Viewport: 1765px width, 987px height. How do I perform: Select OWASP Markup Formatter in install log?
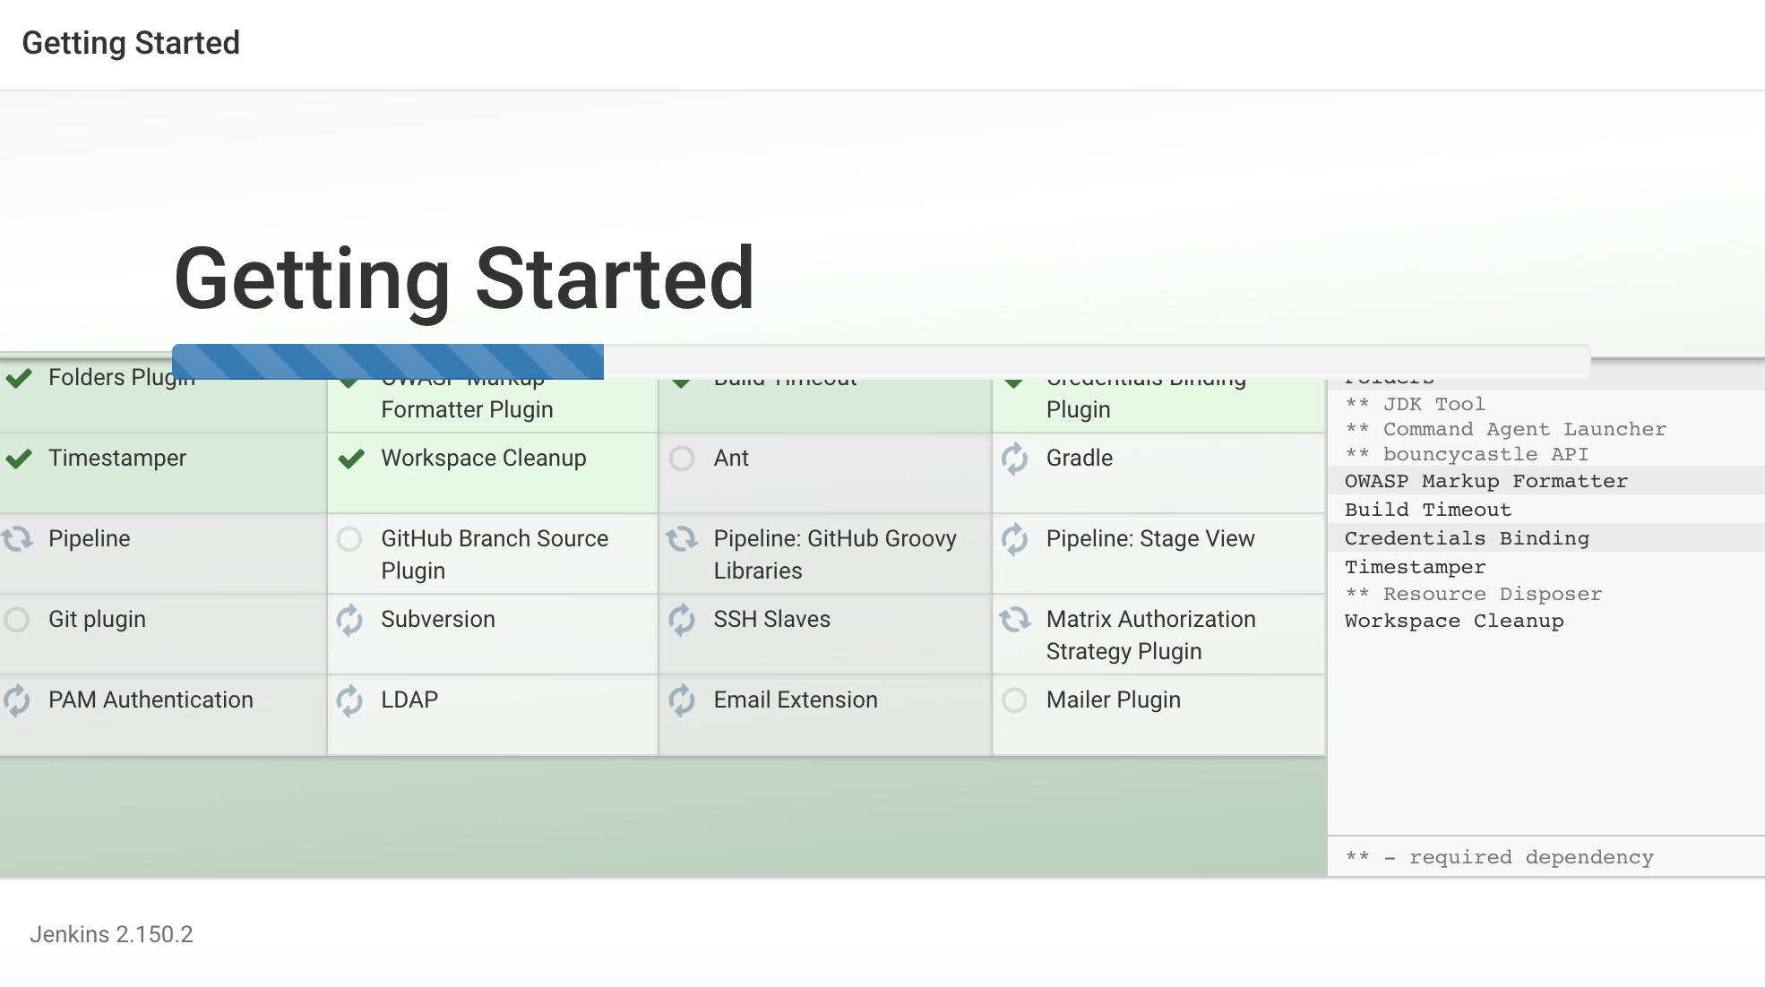click(1485, 481)
